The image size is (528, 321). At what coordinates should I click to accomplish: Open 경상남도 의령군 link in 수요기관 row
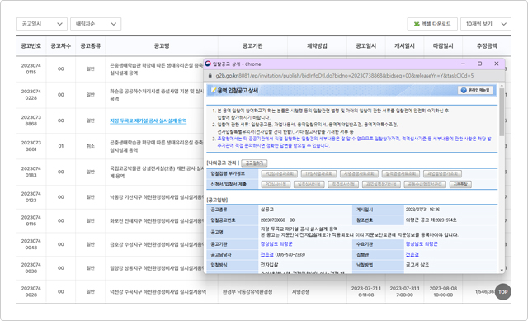coord(422,244)
